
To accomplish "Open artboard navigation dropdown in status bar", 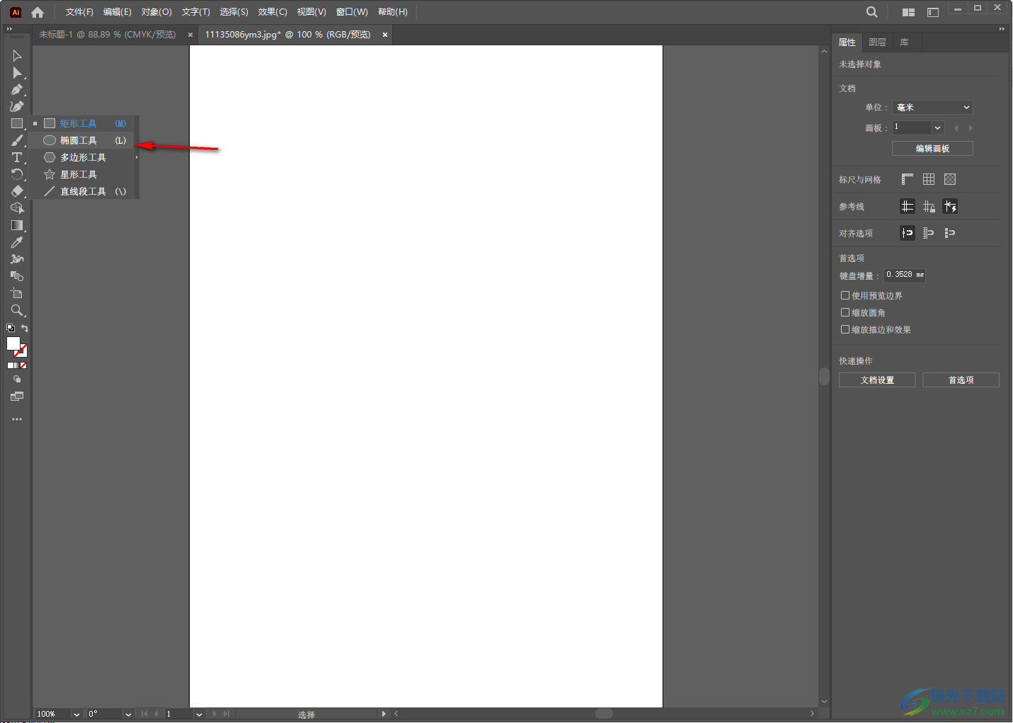I will click(199, 714).
